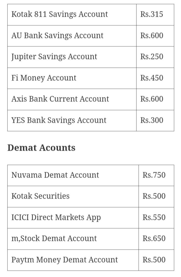Select Nuvama Demat Account entry

point(55,175)
